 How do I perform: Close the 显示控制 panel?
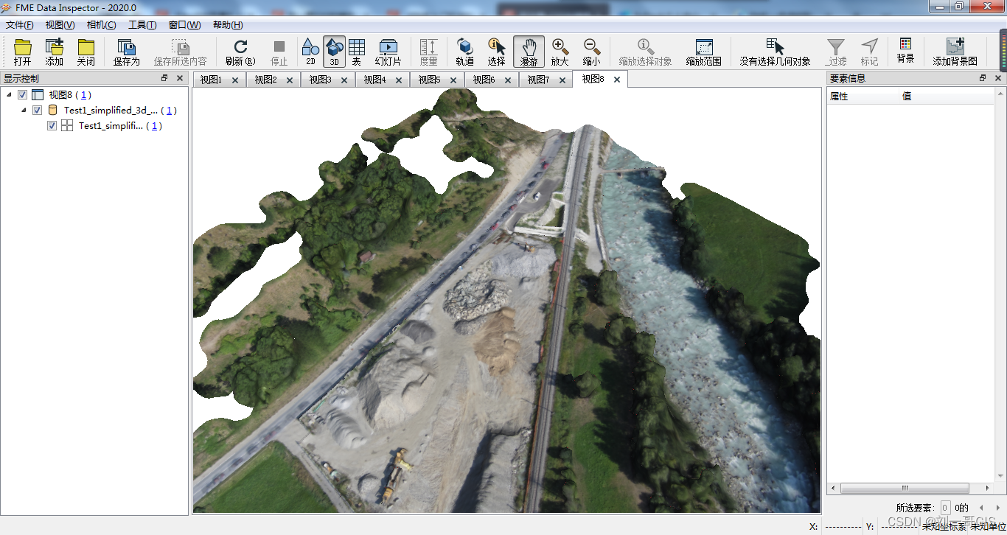click(180, 78)
